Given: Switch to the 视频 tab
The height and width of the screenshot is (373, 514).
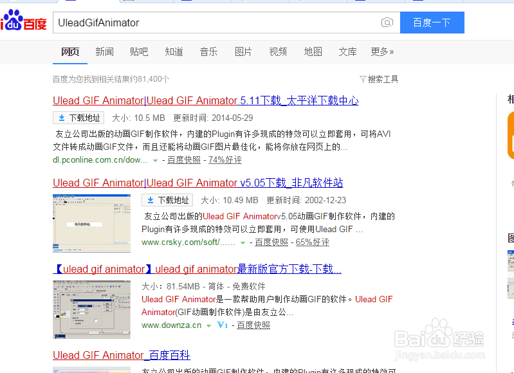Looking at the screenshot, I should [x=278, y=51].
